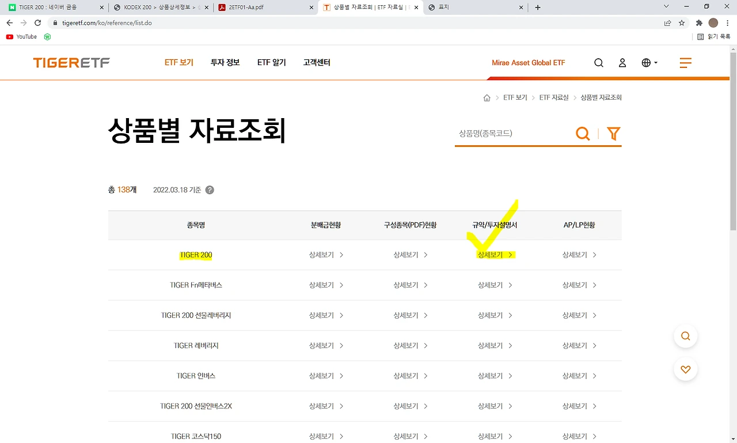This screenshot has height=443, width=737.
Task: Open the 투자 정보 menu
Action: (225, 63)
